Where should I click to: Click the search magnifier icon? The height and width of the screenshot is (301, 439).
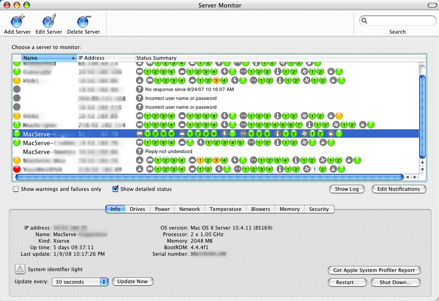coord(364,21)
